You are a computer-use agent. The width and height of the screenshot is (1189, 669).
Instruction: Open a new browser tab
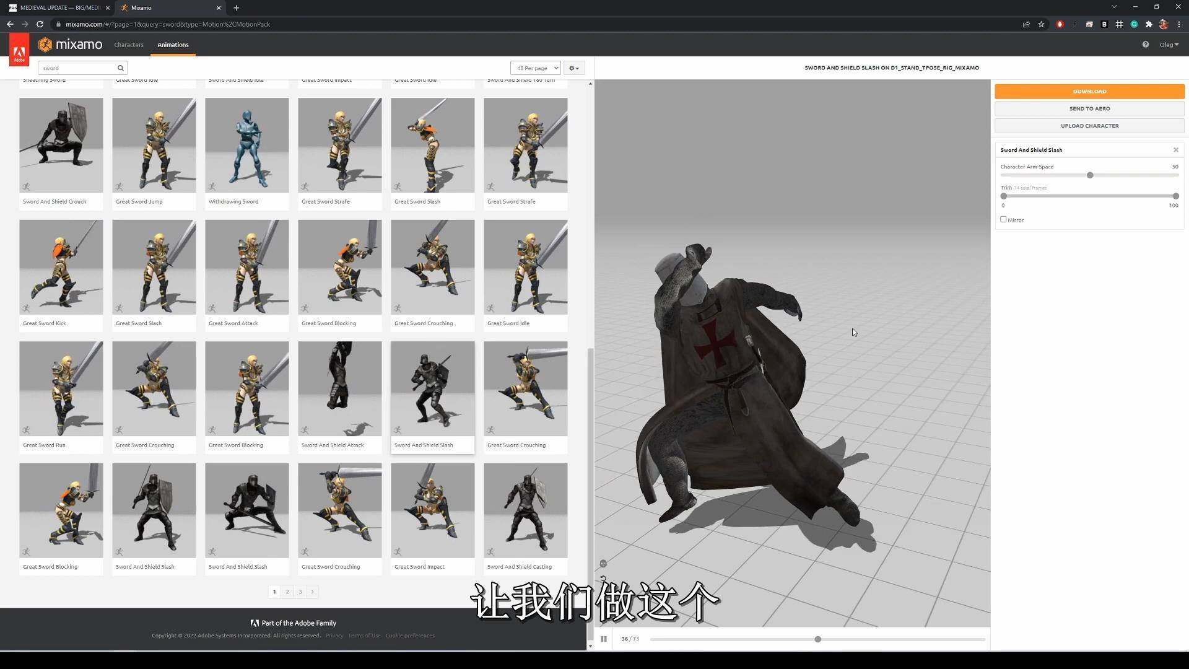coord(236,8)
